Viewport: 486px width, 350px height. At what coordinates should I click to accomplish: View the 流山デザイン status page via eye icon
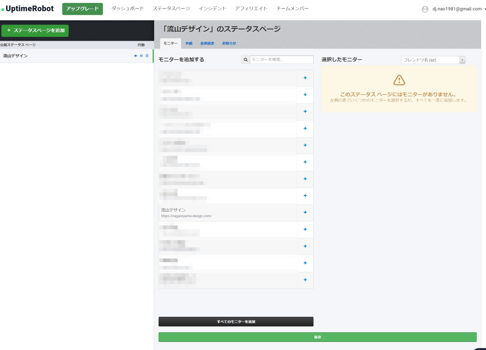(135, 56)
